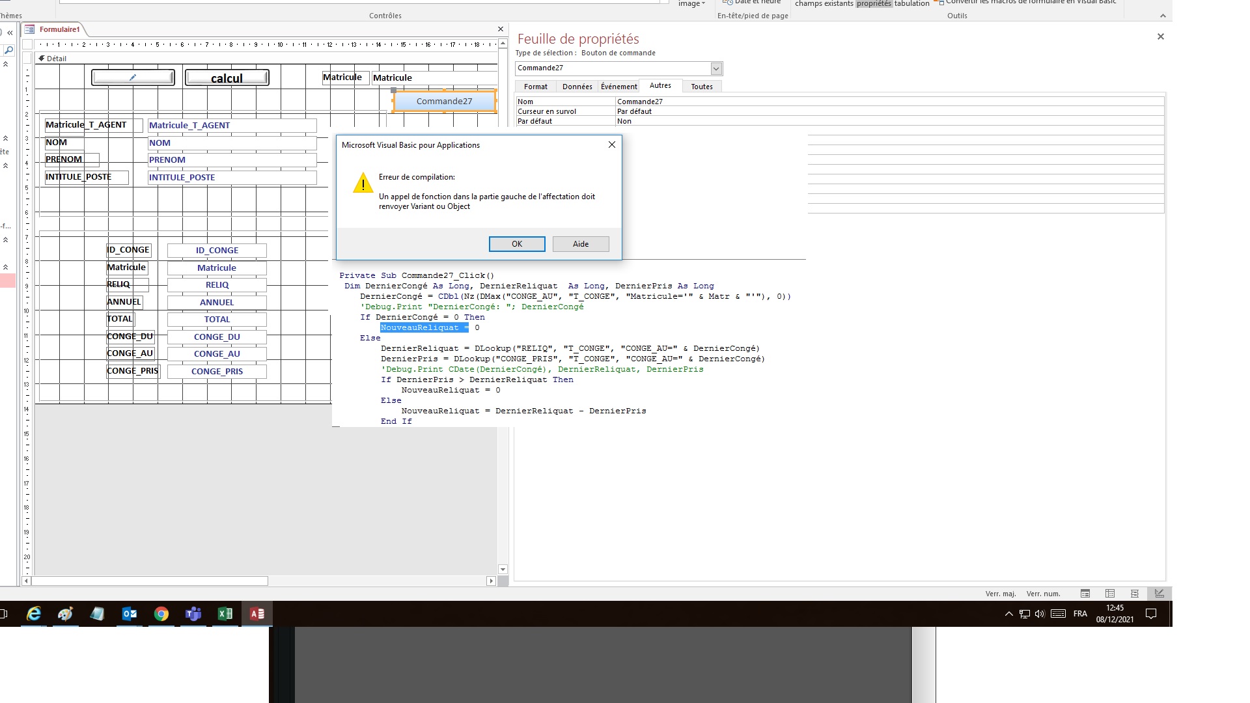Select the CONGE_PRIS text box control

(x=217, y=372)
